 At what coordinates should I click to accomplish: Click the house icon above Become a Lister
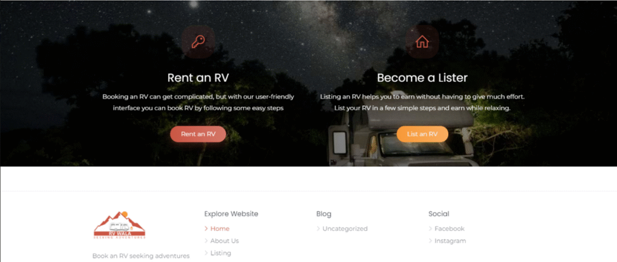pos(422,41)
